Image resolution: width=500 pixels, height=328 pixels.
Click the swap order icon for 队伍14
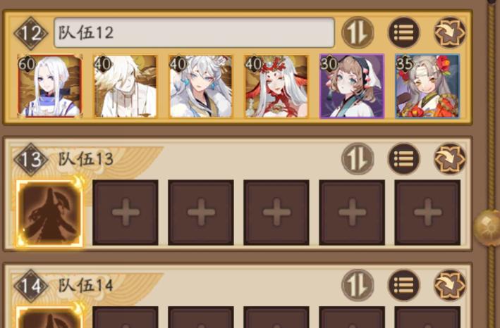point(358,285)
